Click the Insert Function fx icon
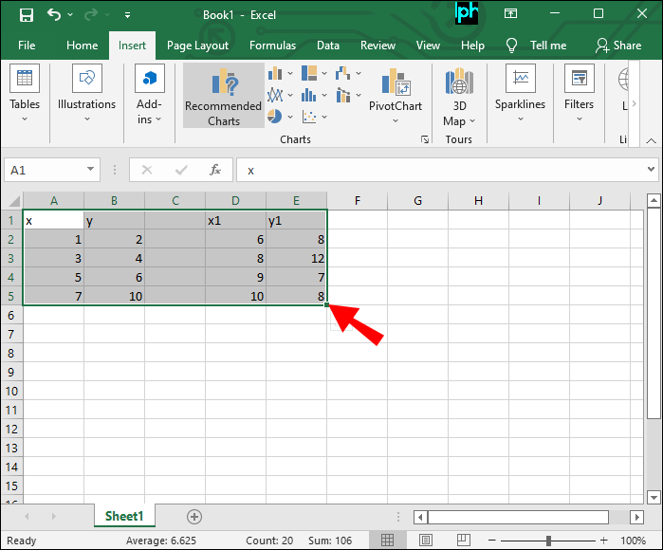Image resolution: width=663 pixels, height=550 pixels. [x=215, y=171]
